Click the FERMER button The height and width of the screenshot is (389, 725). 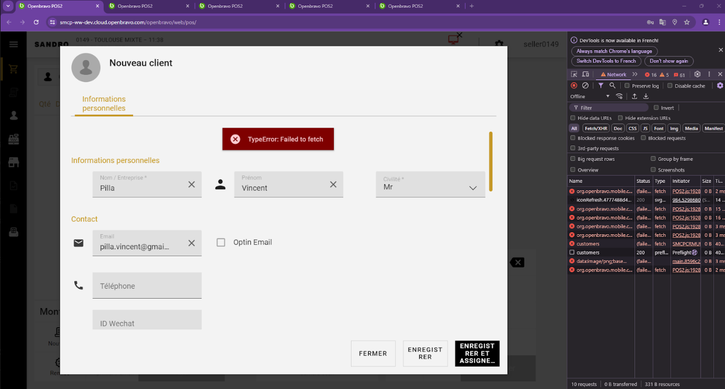(373, 354)
